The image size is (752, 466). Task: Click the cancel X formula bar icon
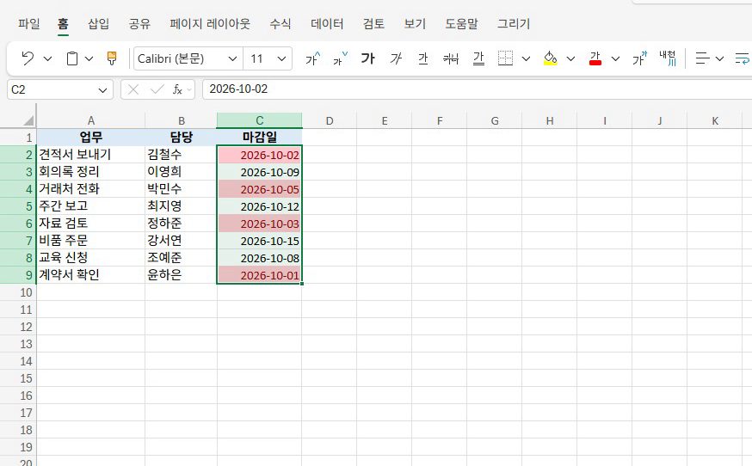pyautogui.click(x=133, y=89)
